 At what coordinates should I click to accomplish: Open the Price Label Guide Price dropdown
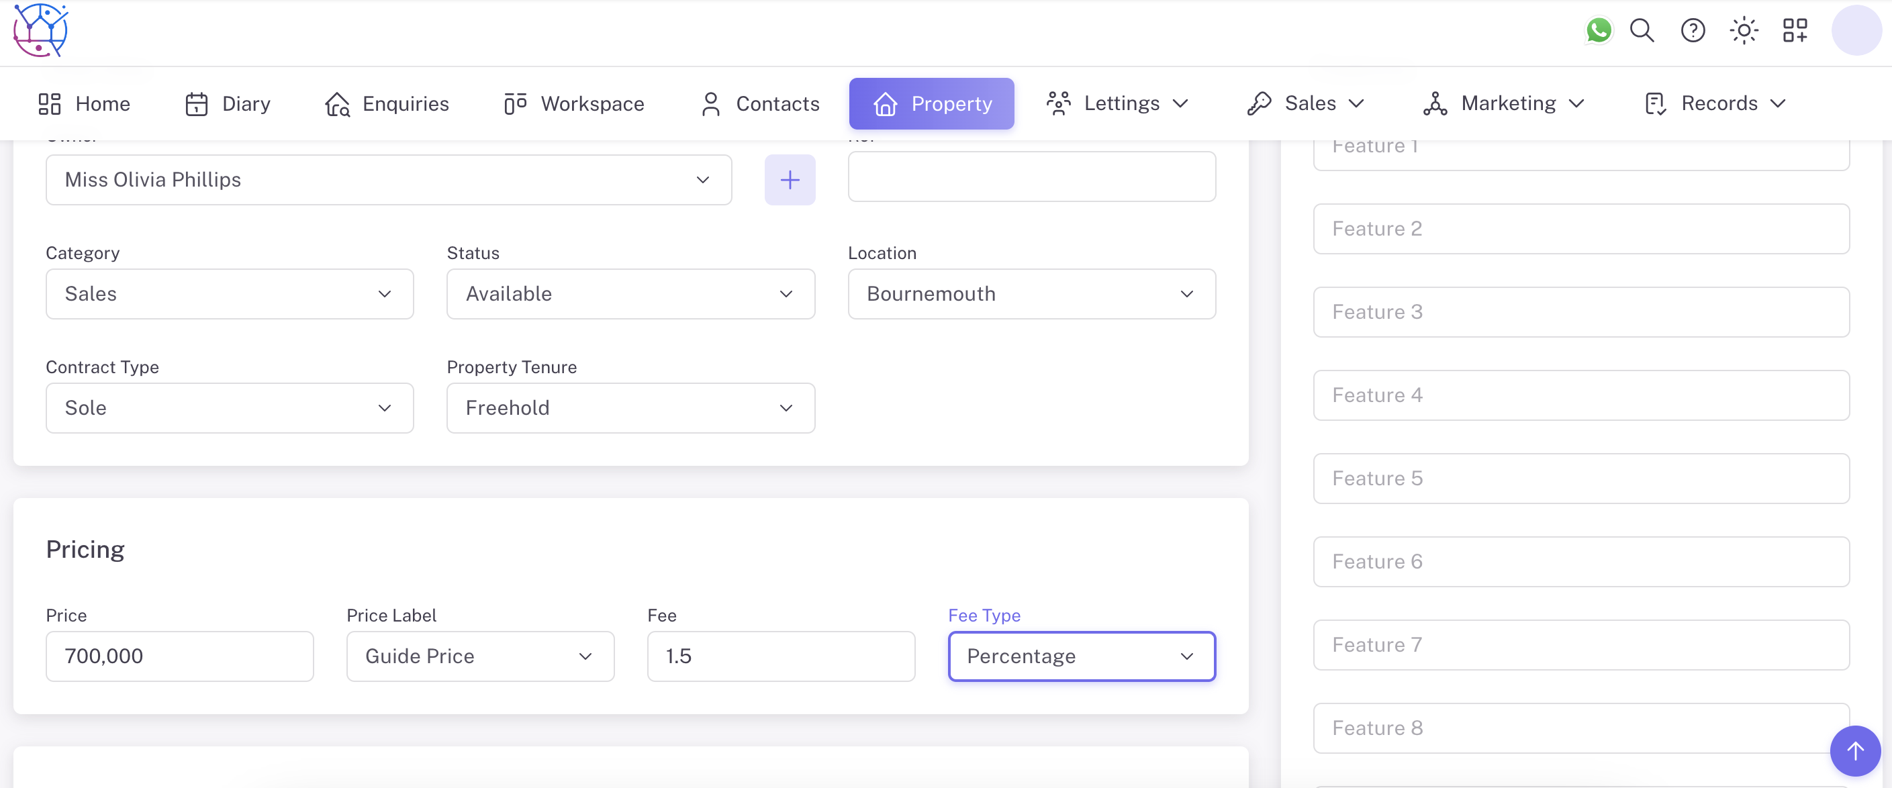click(479, 656)
